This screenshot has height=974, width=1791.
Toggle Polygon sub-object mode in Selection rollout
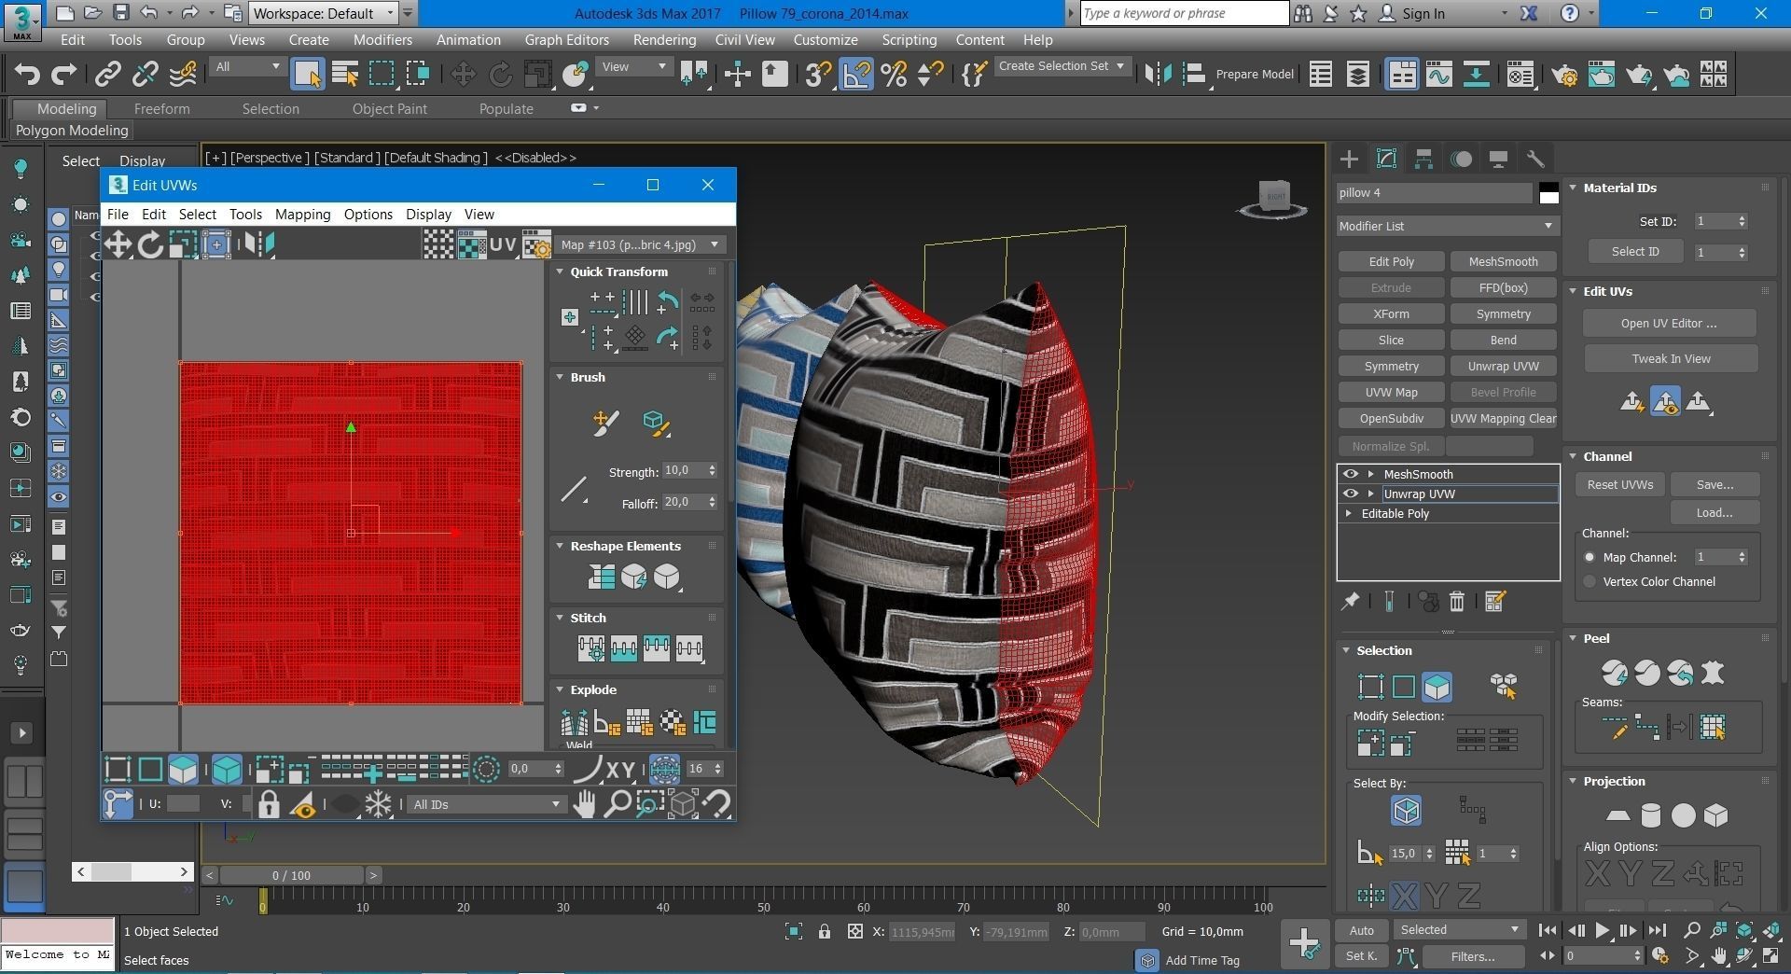pyautogui.click(x=1437, y=687)
